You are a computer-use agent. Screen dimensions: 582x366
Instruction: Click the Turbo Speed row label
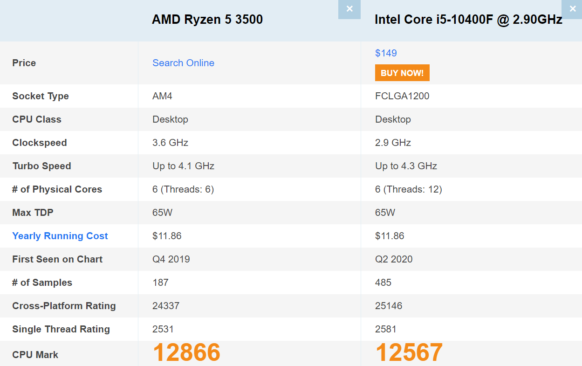[x=41, y=166]
